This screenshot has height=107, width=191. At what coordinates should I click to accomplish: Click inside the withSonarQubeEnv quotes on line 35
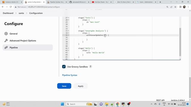(105, 35)
